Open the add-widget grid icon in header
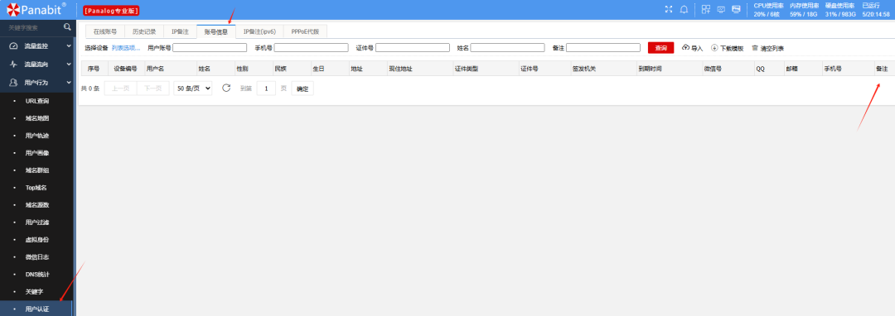 pyautogui.click(x=706, y=9)
